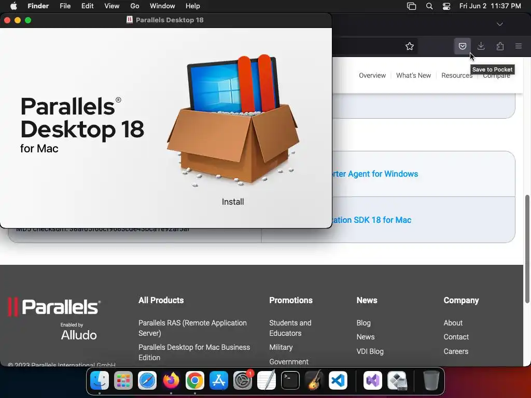Screen dimensions: 531x398
Task: Open the Careers link
Action: (x=456, y=351)
